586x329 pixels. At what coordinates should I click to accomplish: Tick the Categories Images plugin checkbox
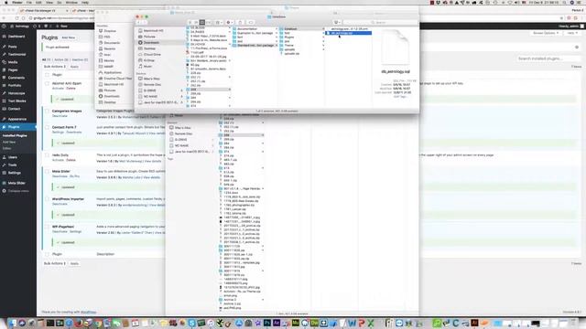[47, 111]
